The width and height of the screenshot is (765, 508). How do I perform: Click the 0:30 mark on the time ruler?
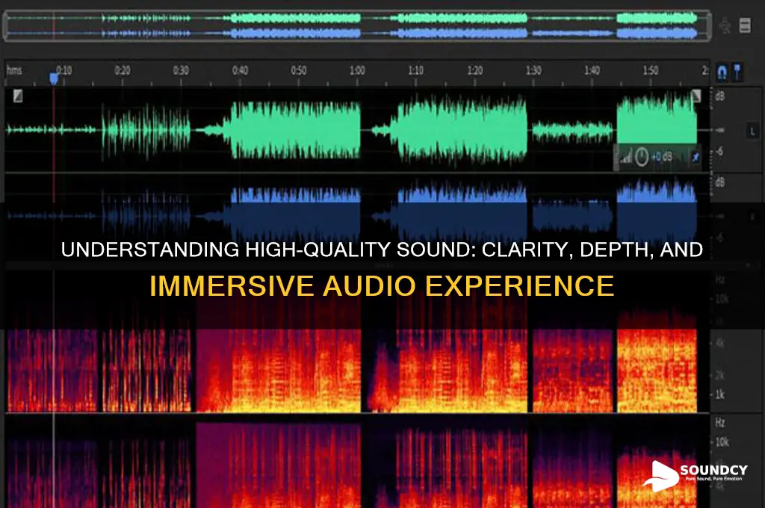(181, 70)
